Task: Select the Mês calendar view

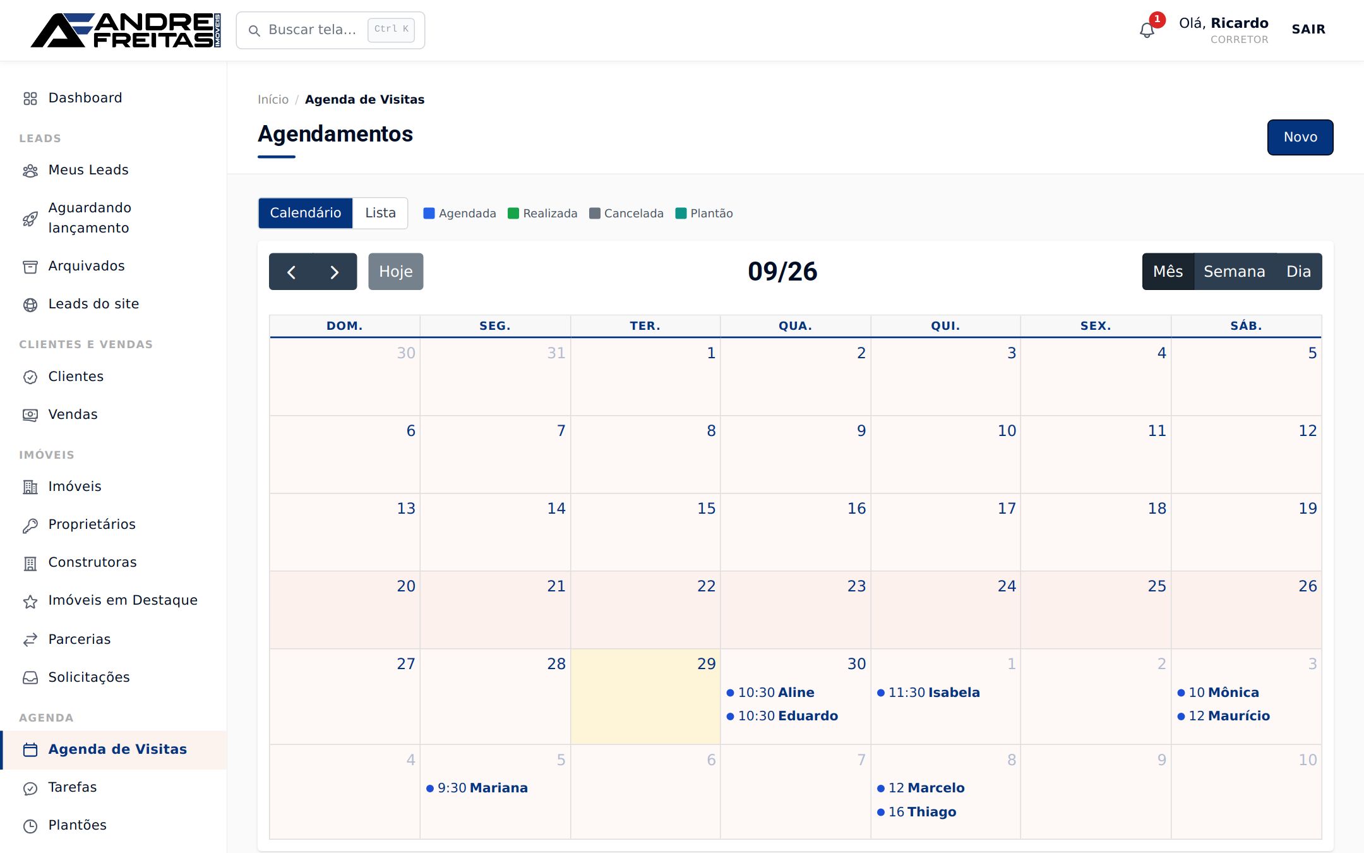Action: tap(1168, 272)
